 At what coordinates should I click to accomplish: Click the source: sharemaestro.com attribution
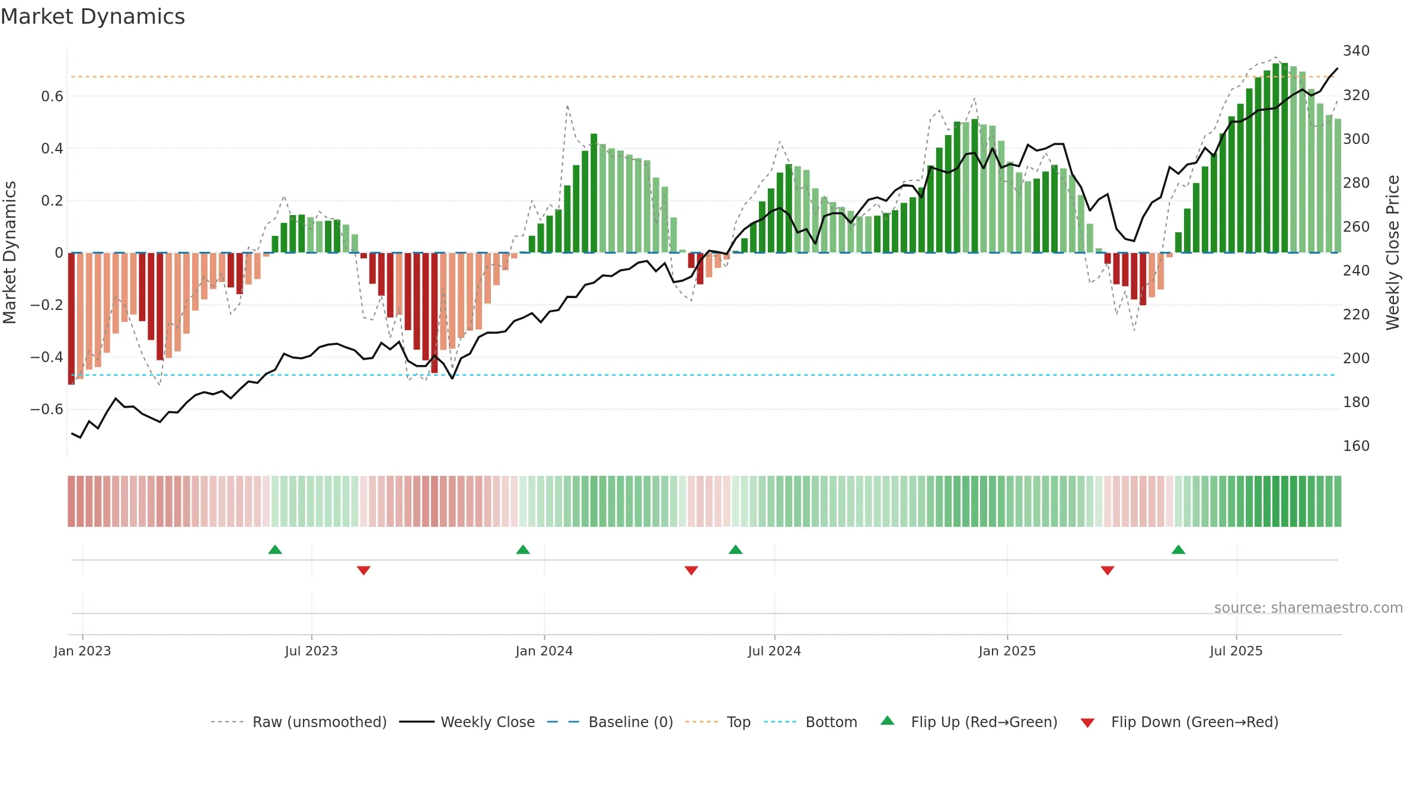coord(1309,608)
